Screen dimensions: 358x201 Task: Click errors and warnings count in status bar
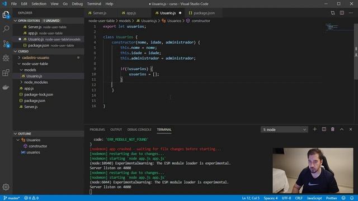click(x=31, y=198)
